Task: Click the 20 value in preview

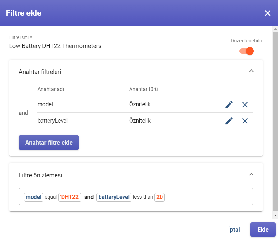Action: (x=160, y=197)
